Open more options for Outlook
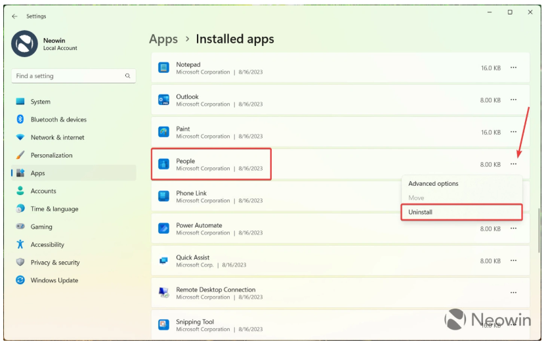The image size is (546, 346). pos(514,100)
